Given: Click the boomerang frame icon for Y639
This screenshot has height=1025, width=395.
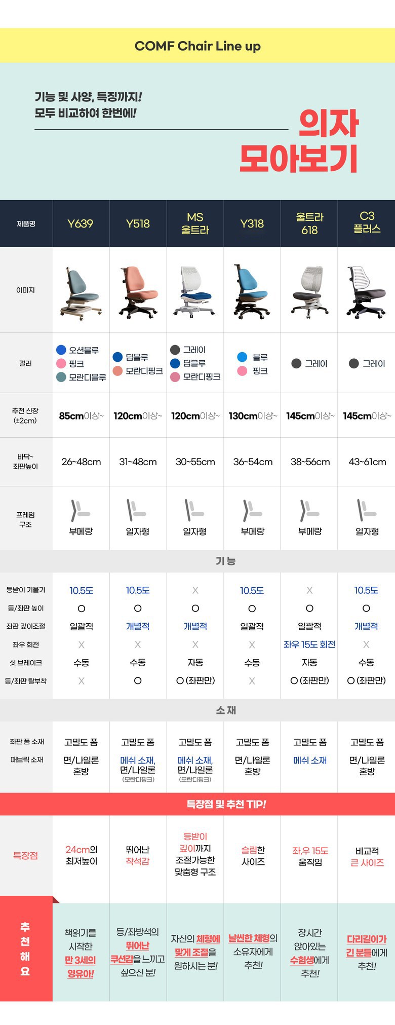Looking at the screenshot, I should (x=80, y=511).
